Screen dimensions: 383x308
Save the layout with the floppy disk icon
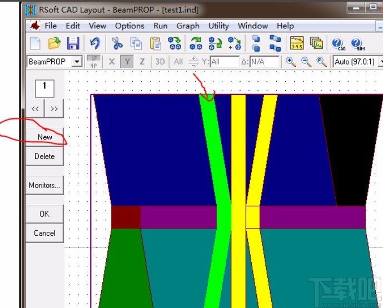coord(73,43)
